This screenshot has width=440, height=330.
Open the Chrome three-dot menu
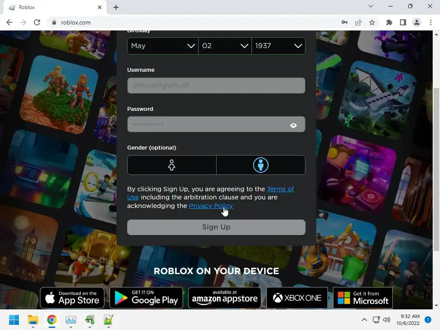[431, 22]
